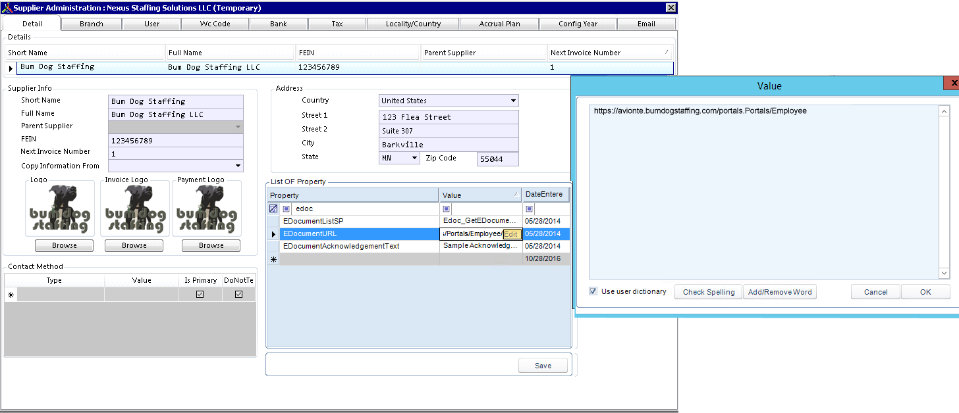Sort Details by Next Invoice Number header
The image size is (959, 413).
click(x=610, y=53)
